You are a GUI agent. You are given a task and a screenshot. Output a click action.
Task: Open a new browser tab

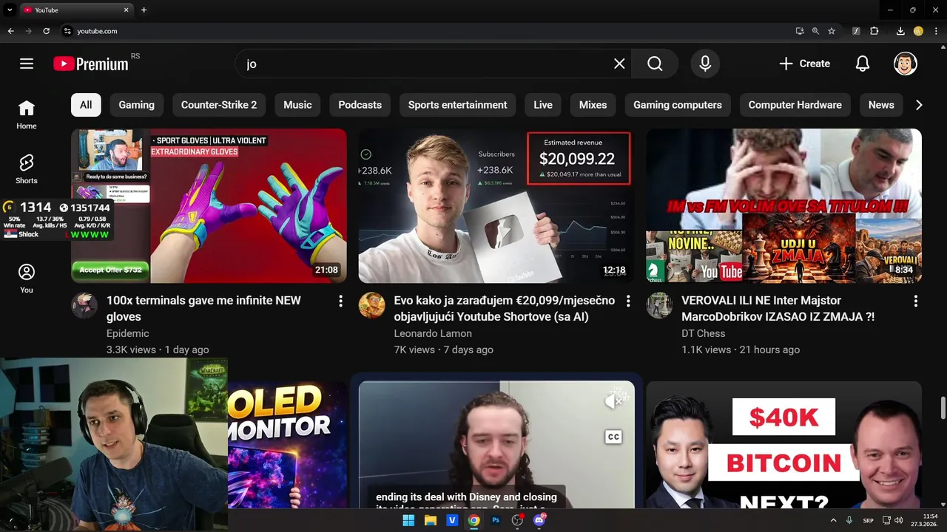pyautogui.click(x=144, y=10)
